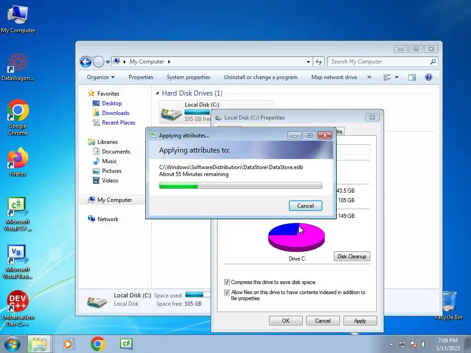Open Windows Media Player taskbar icon
Screen dimensions: 471x353
[x=69, y=344]
